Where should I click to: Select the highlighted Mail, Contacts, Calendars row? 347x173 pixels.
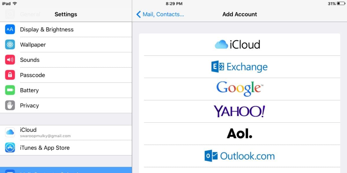coord(66,171)
